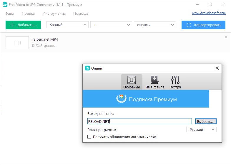This screenshot has width=231, height=165.
Task: Open the Основные settings tab icon
Action: point(132,80)
